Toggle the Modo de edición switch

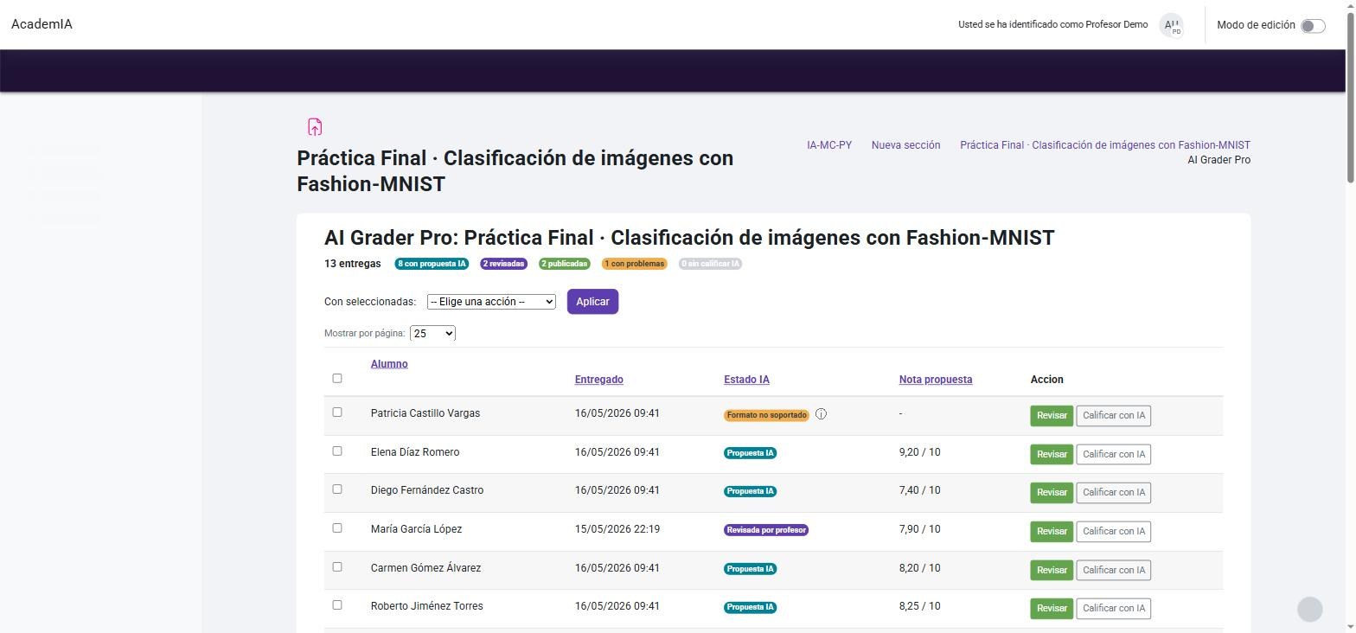1313,26
